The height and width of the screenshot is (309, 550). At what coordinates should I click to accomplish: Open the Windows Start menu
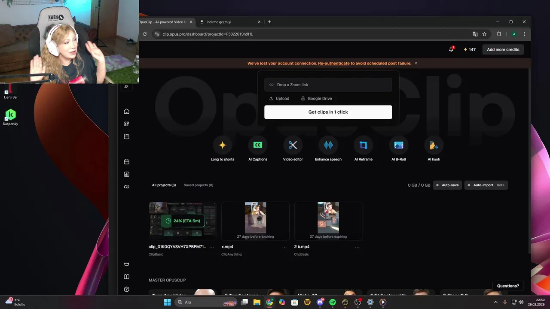coord(167,302)
